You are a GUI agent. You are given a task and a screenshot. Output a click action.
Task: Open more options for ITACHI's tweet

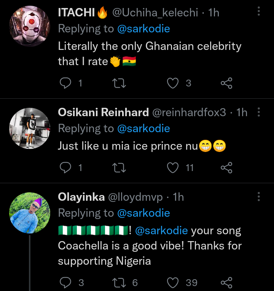pyautogui.click(x=259, y=12)
